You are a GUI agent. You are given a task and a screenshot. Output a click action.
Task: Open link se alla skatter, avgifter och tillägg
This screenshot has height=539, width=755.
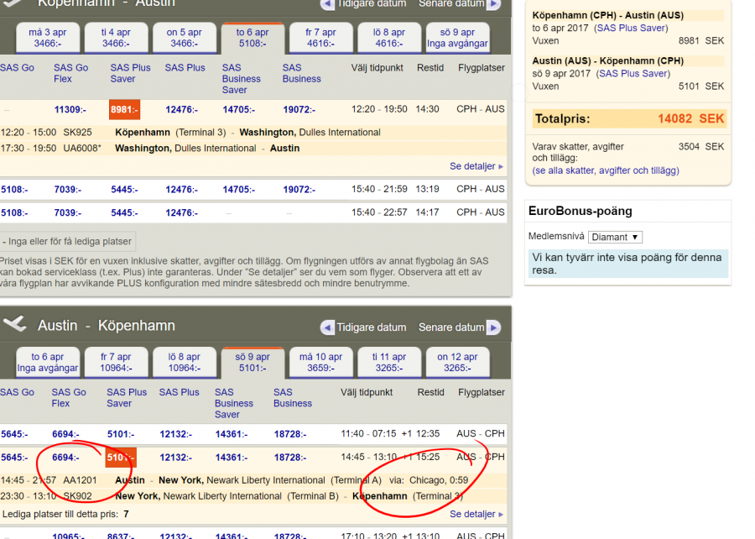tap(606, 170)
